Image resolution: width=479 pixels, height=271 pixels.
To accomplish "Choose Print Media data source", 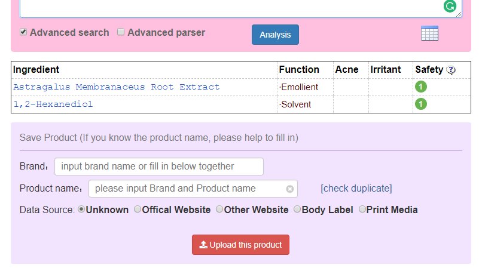I will pos(362,210).
